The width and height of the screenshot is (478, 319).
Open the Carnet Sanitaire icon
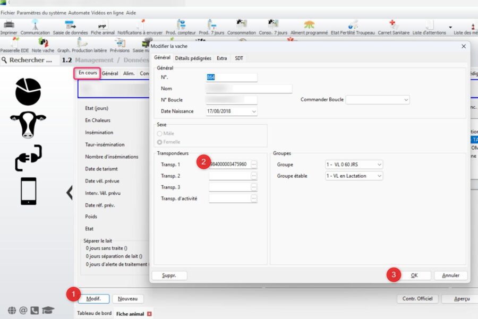tap(393, 25)
